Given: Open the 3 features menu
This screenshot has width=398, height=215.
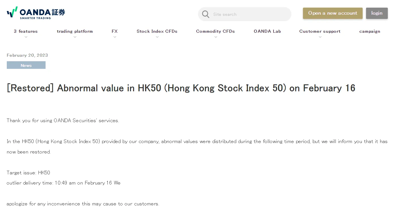Looking at the screenshot, I should (26, 31).
